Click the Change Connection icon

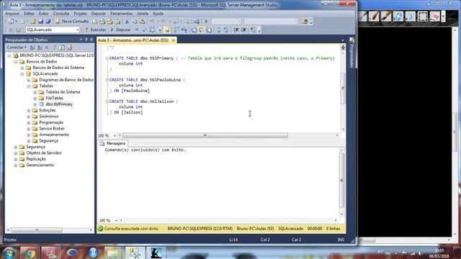click(x=19, y=29)
